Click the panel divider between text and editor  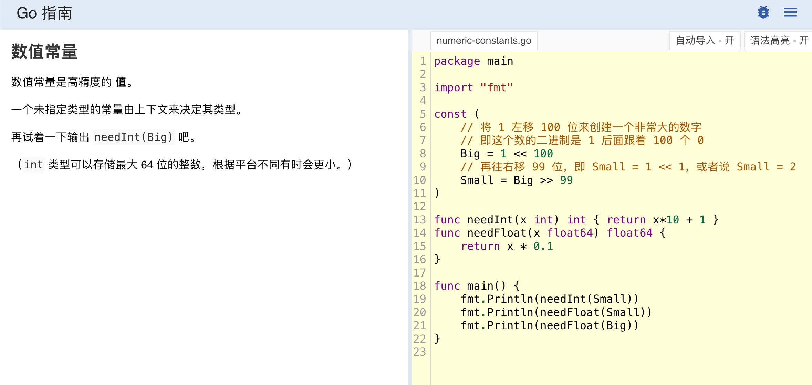coord(410,207)
